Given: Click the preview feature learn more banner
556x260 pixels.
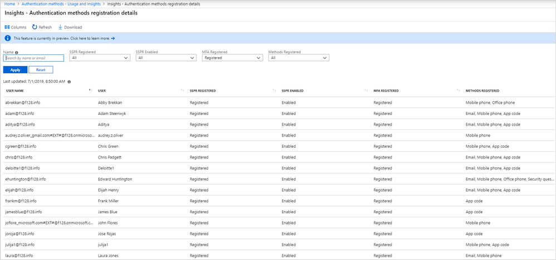Looking at the screenshot, I should coord(64,38).
